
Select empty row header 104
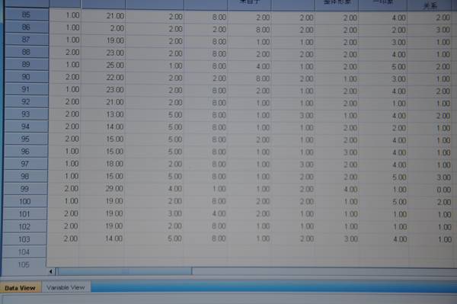[24, 252]
